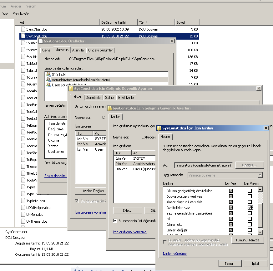
Task: Switch to the Sahip tab
Action: tap(109, 98)
